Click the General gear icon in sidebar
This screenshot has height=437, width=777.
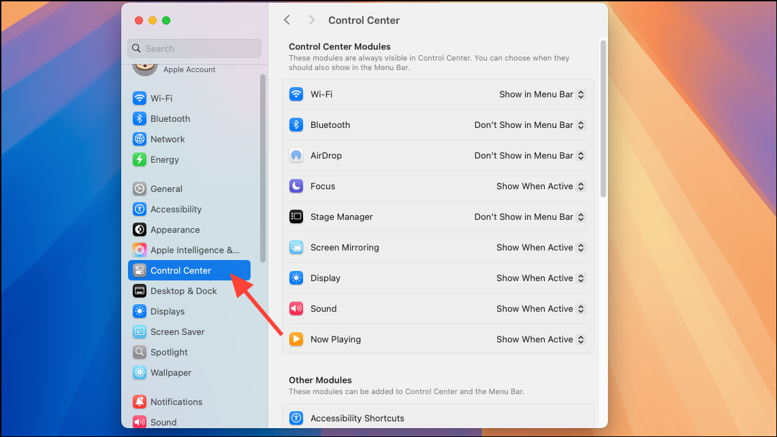139,189
